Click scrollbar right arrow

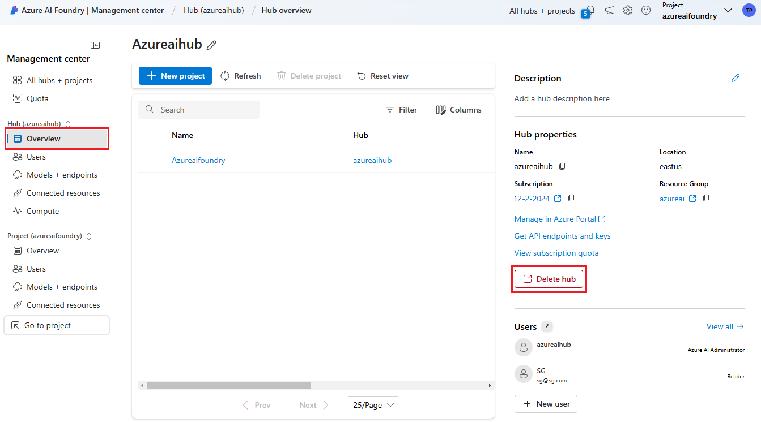tap(490, 385)
